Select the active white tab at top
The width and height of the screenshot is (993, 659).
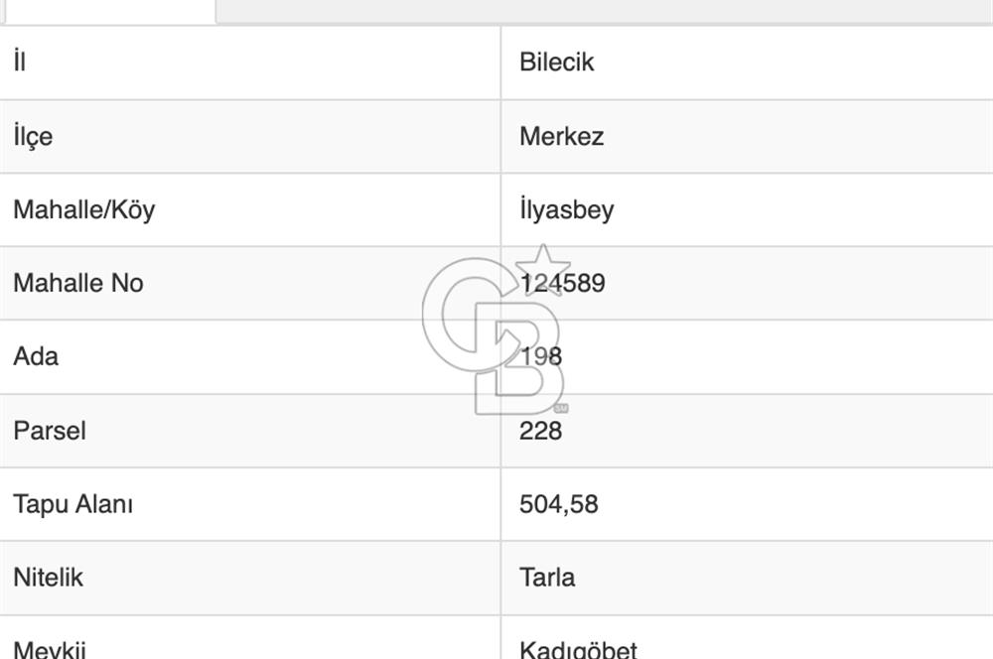point(107,10)
